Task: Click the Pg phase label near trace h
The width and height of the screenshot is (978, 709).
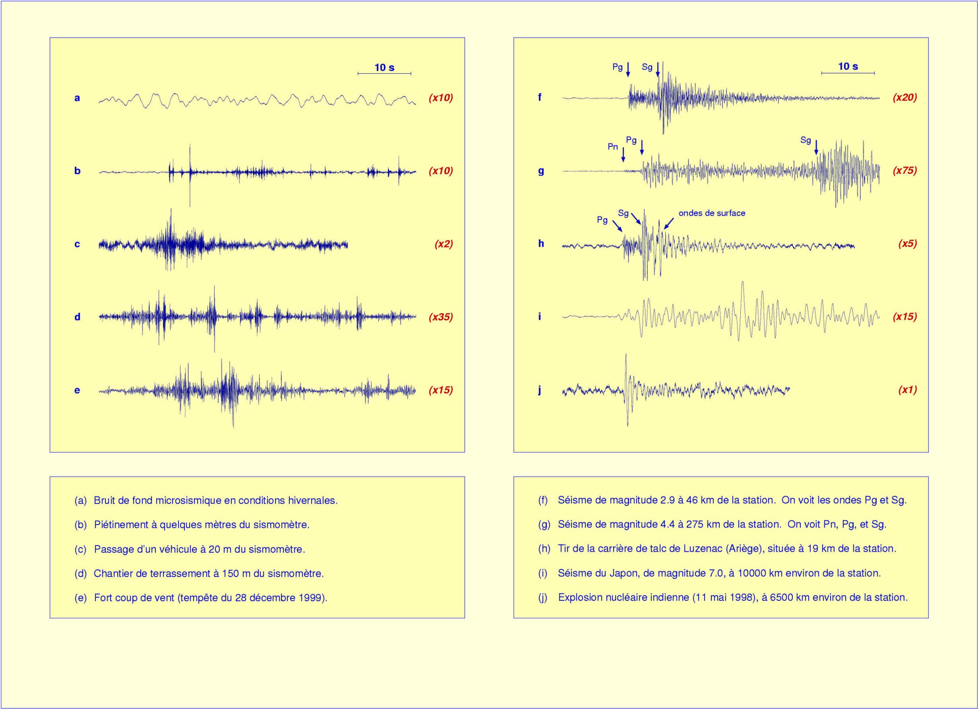Action: (602, 220)
